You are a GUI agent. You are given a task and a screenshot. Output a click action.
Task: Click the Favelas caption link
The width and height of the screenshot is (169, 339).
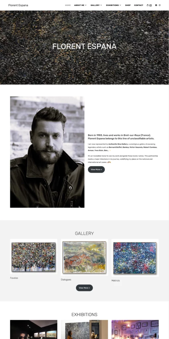point(14,278)
